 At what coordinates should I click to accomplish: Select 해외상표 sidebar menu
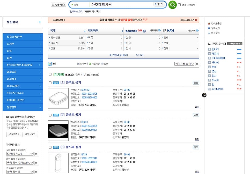click(x=23, y=79)
